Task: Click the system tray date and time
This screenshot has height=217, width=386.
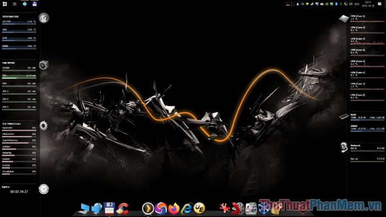Action: (x=368, y=4)
